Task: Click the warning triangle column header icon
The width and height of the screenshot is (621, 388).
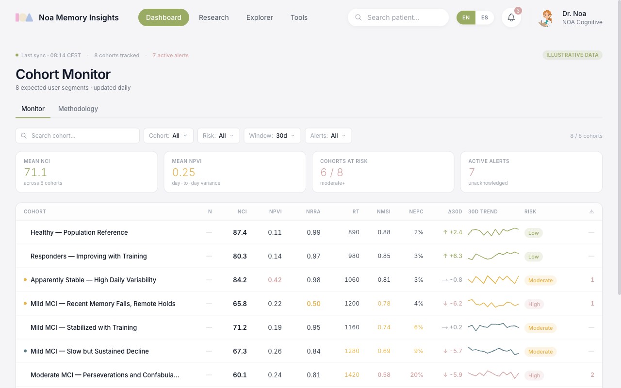Action: pyautogui.click(x=591, y=211)
